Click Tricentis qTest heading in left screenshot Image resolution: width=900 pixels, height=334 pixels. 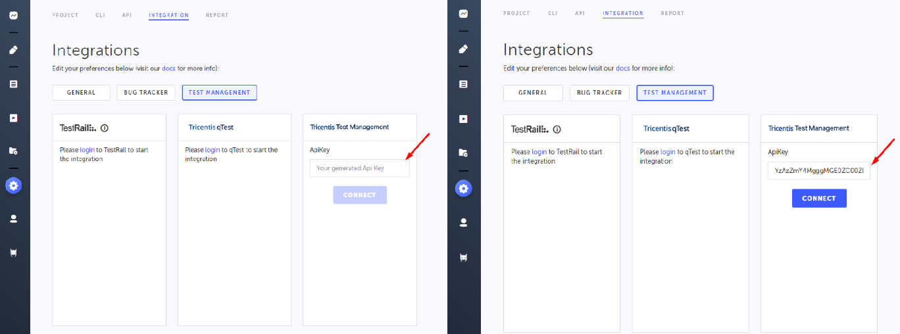tap(211, 128)
